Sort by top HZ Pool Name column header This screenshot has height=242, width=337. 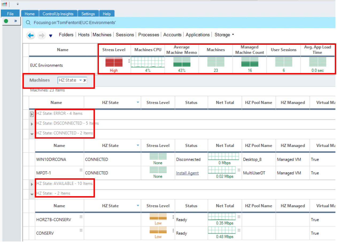tap(259, 102)
